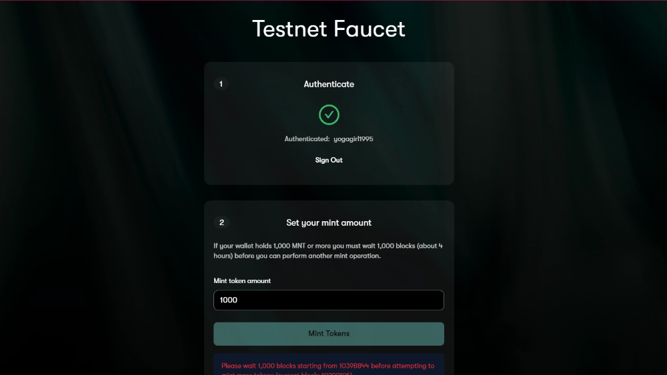Click the "Authenticate" section heading
667x375 pixels.
(x=329, y=85)
